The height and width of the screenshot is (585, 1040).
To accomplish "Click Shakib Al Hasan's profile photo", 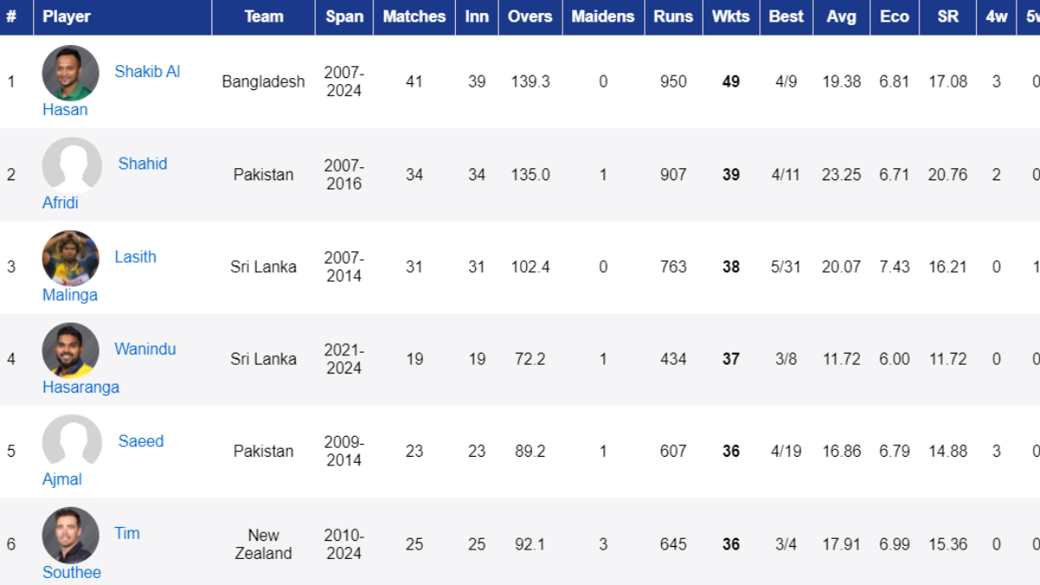I will (70, 73).
